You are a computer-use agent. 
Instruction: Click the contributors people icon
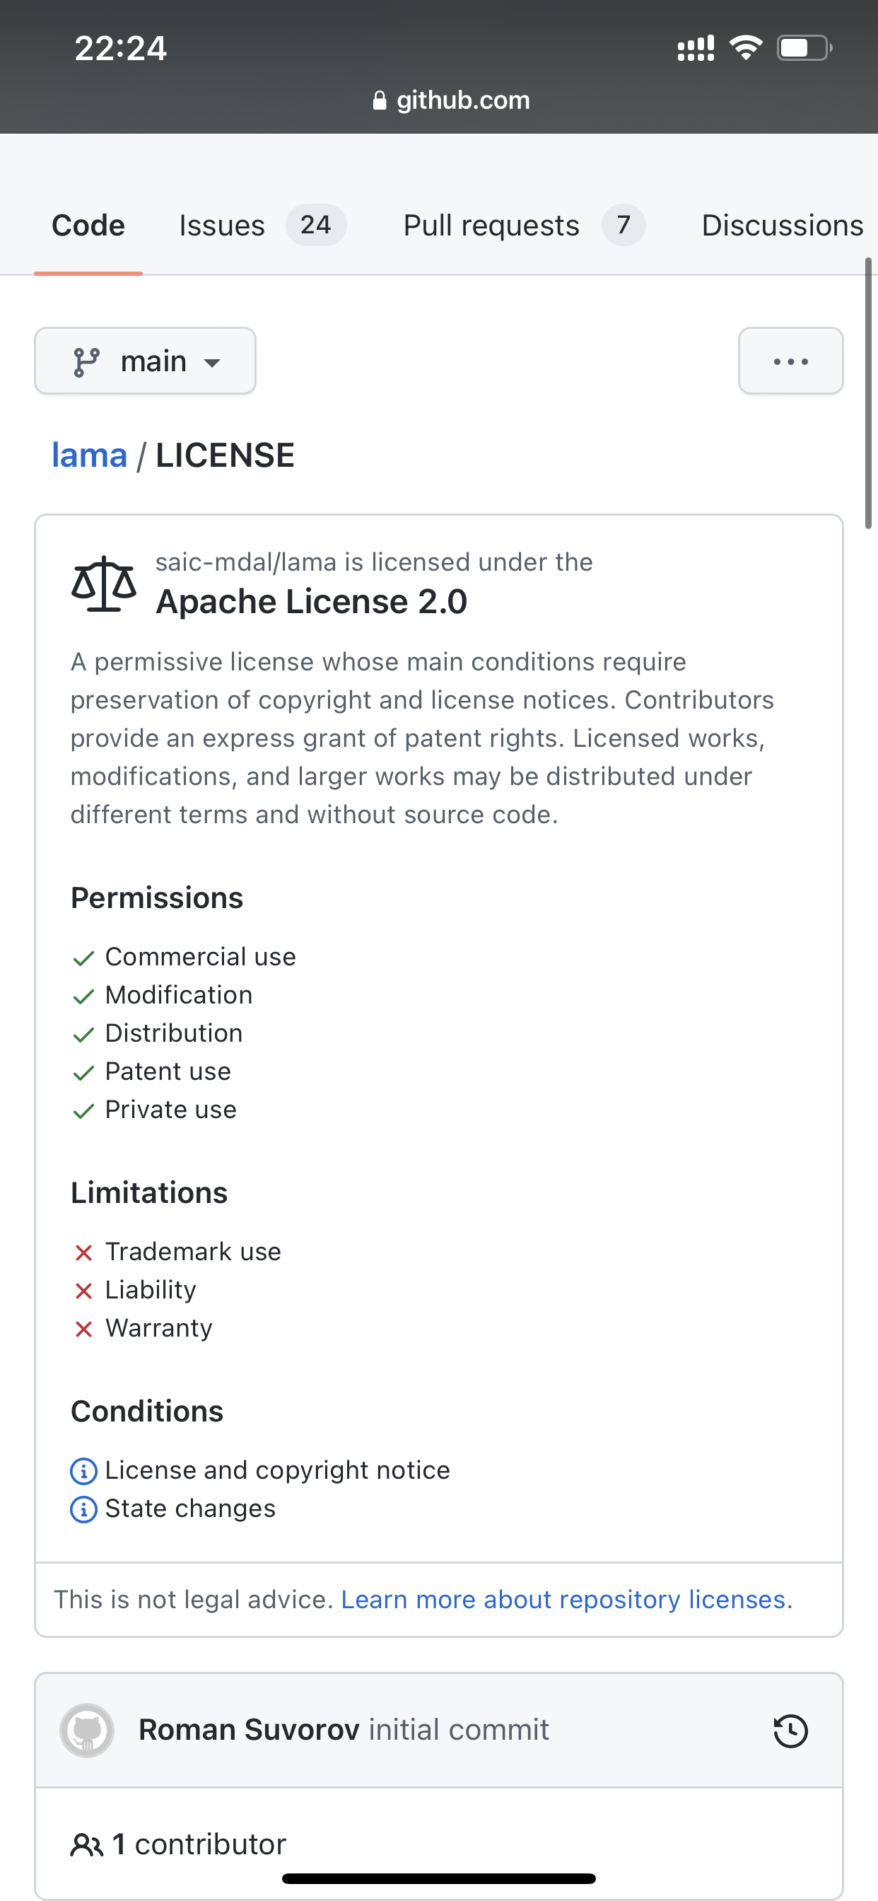[x=88, y=1844]
